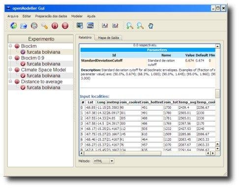
Task: Click the openModeller title bar app icon
Action: [8, 8]
